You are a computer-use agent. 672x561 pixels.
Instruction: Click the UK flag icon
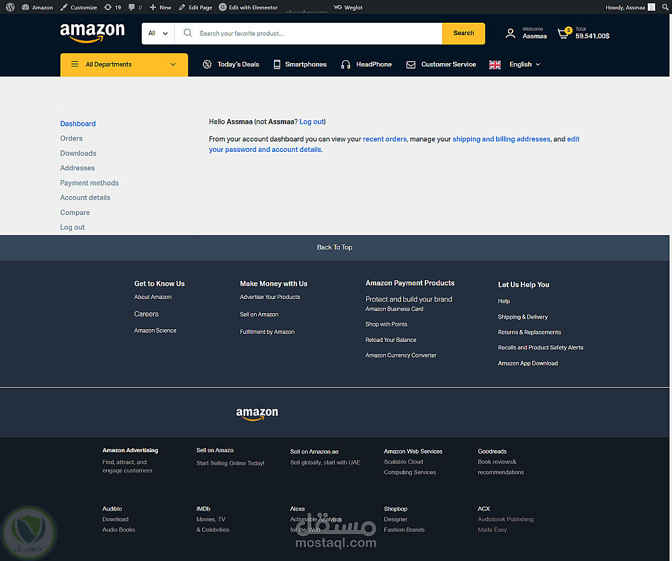(495, 64)
